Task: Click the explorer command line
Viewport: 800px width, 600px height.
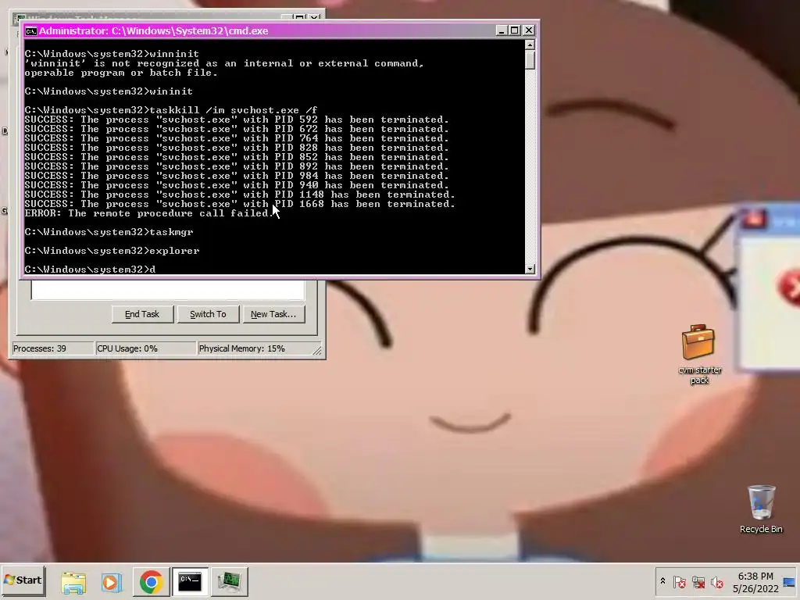Action: point(112,251)
